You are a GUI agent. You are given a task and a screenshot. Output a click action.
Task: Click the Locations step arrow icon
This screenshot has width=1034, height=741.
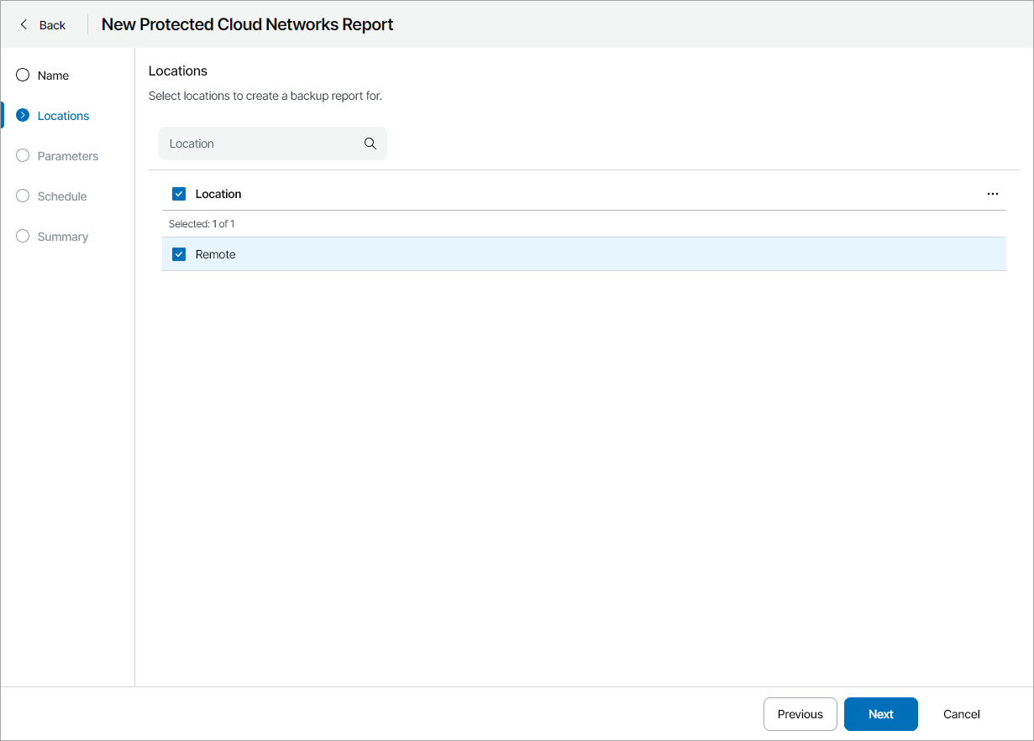[23, 116]
